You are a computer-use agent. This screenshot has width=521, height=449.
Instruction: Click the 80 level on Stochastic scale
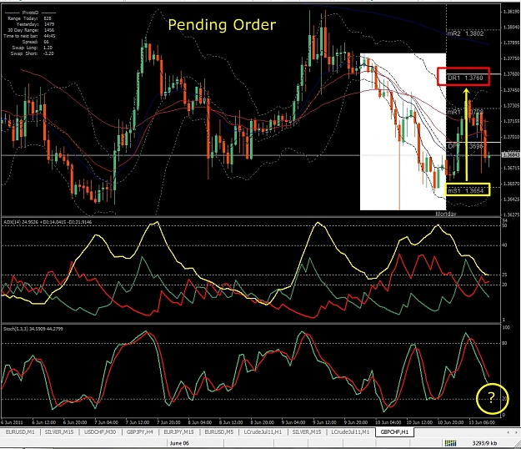(504, 343)
